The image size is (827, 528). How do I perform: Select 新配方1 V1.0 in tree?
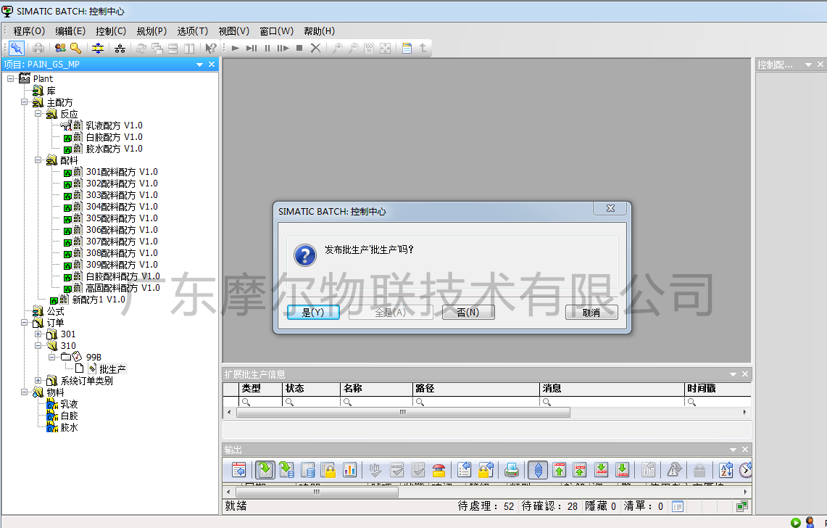tap(99, 300)
